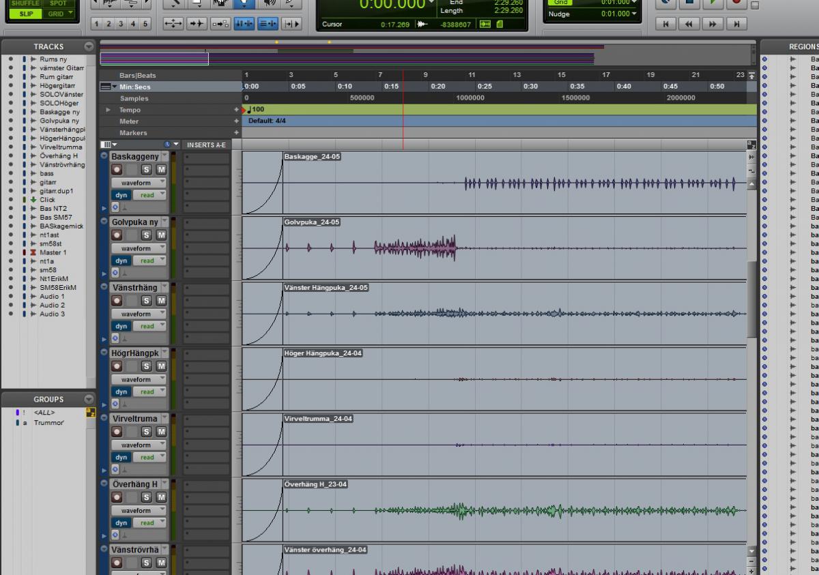Open the Groups list menu icon
819x575 pixels.
tap(89, 399)
